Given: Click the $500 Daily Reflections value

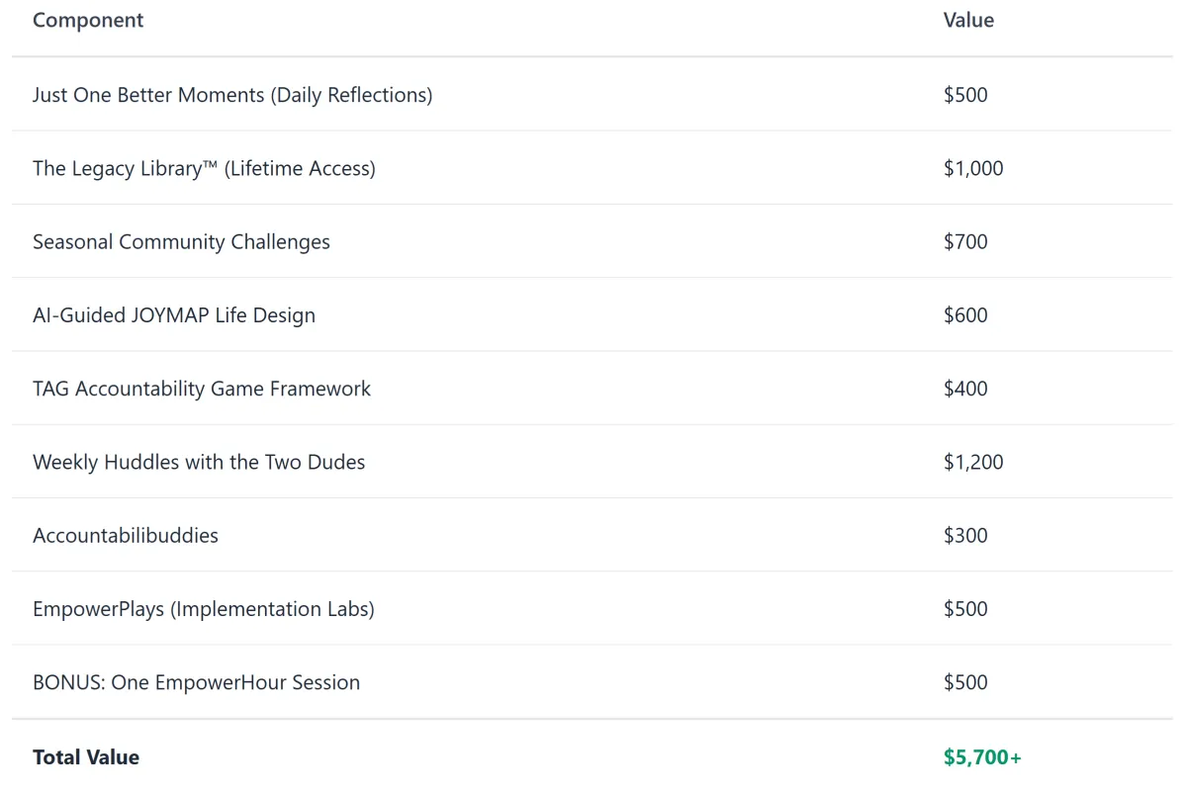Looking at the screenshot, I should click(x=965, y=95).
